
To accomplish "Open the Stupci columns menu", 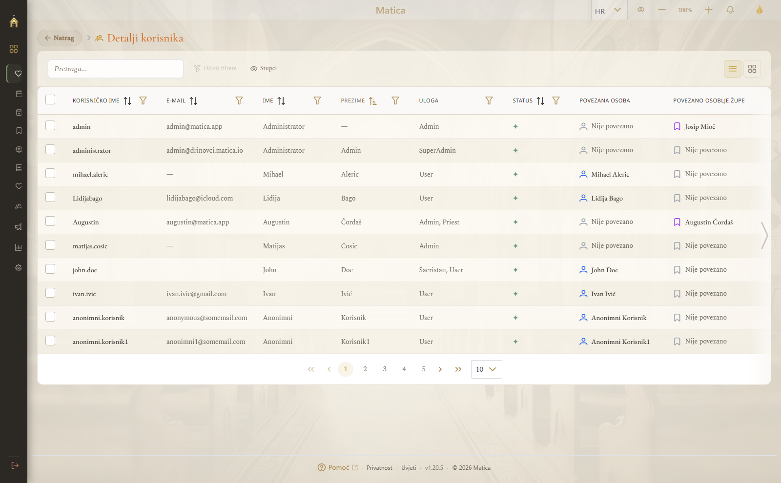I will 264,68.
